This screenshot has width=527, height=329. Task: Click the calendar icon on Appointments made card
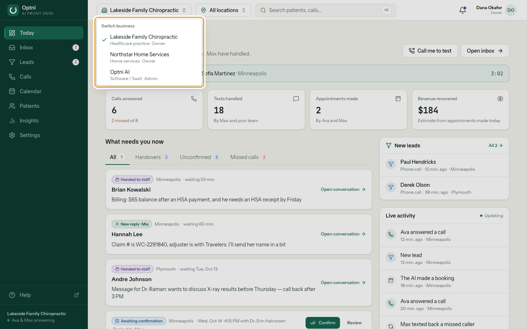point(398,99)
